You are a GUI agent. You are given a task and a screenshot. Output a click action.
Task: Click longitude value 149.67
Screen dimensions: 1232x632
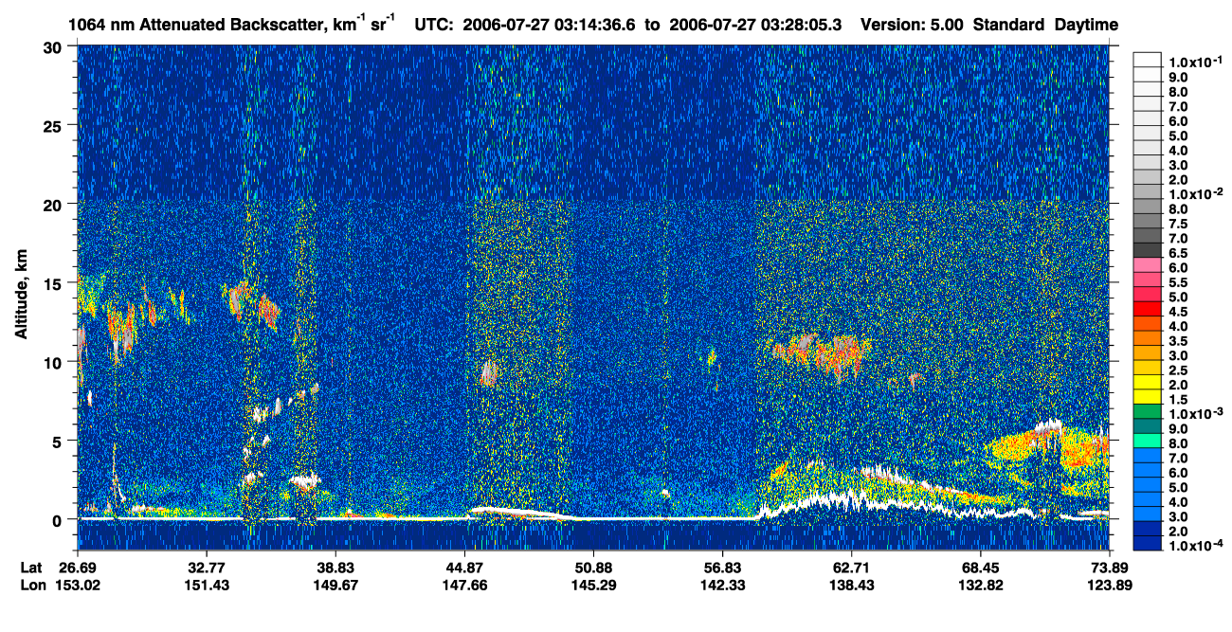335,586
